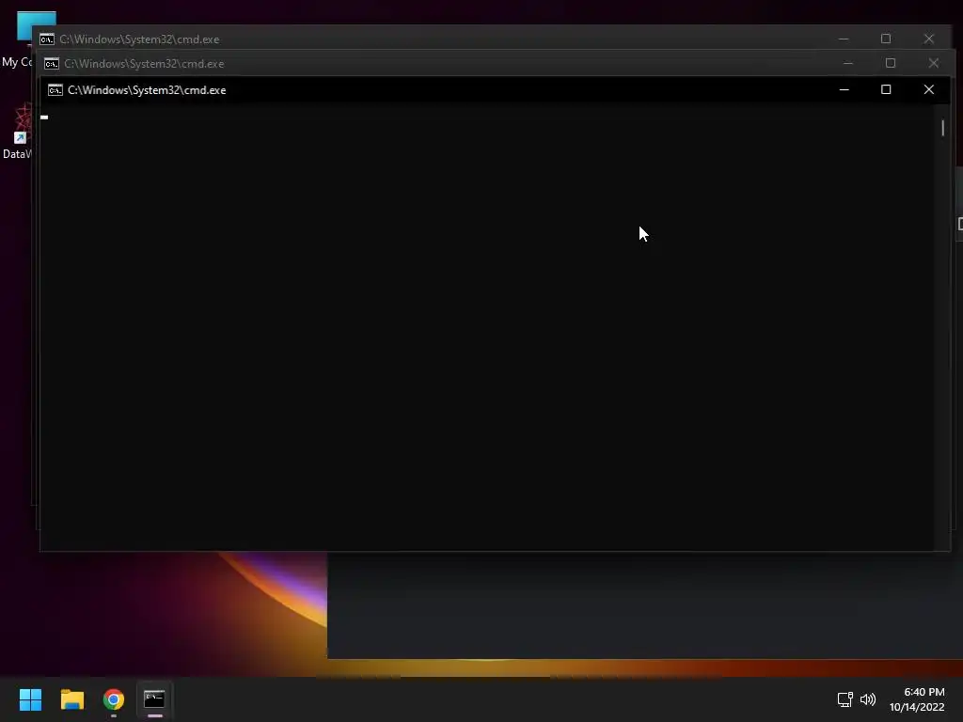Click the rearmost cmd.exe window system icon
This screenshot has width=963, height=722.
[x=47, y=39]
